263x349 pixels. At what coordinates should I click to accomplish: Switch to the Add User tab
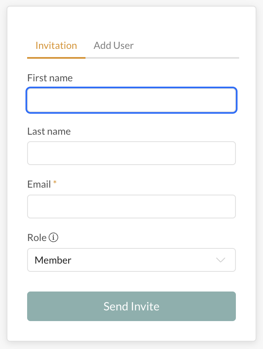(113, 45)
